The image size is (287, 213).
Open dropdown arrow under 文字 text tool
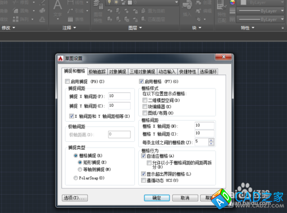pyautogui.click(x=57, y=19)
